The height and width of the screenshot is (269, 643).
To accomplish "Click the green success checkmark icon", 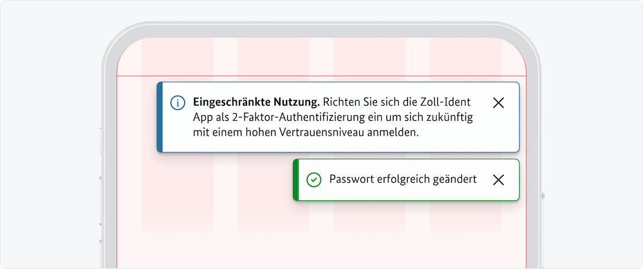I will [313, 180].
